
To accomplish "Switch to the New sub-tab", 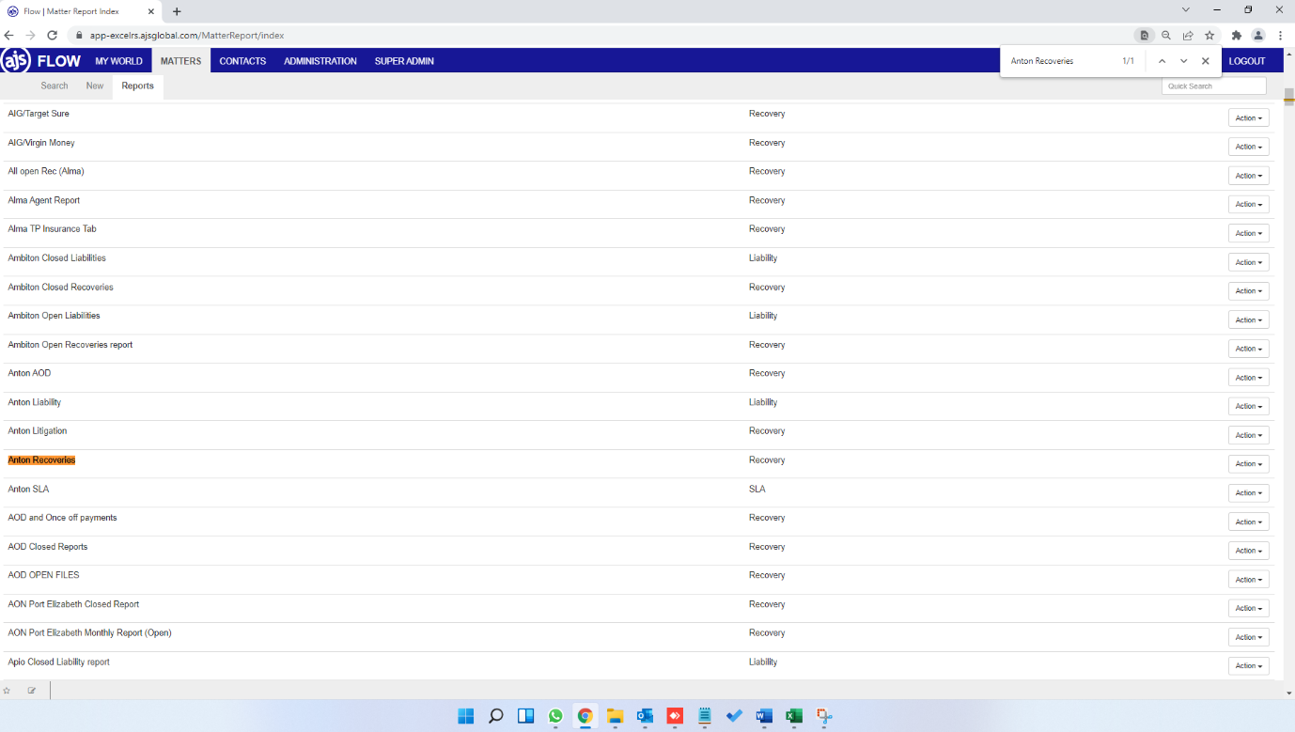I will coord(95,86).
